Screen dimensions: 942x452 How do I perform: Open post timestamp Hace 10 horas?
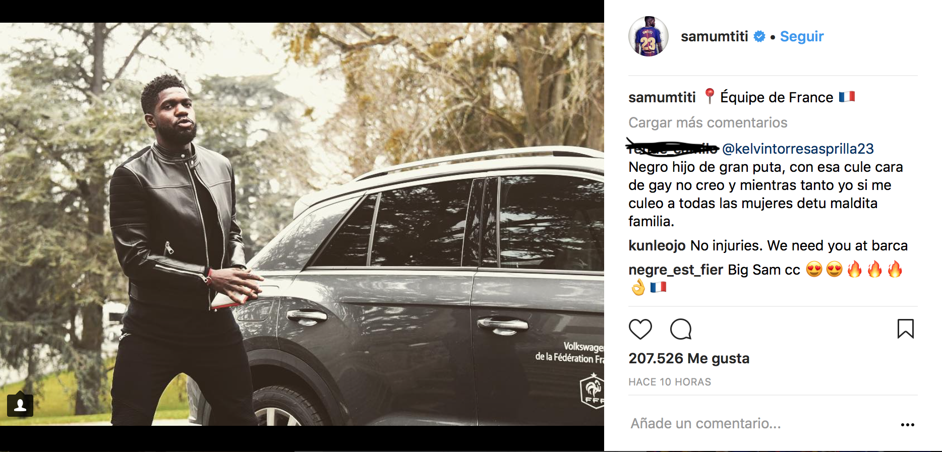click(x=670, y=382)
